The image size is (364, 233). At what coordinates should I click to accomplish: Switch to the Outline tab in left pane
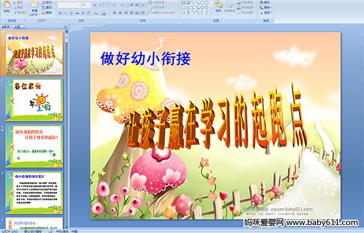(x=18, y=27)
